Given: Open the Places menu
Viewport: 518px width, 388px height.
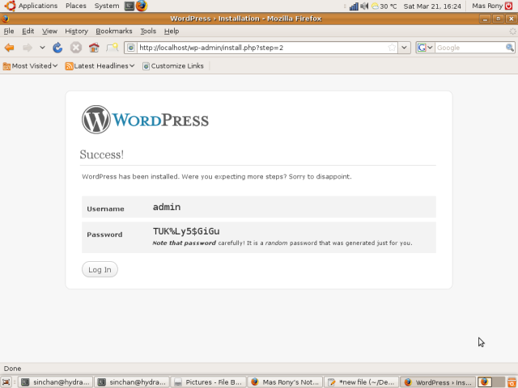Looking at the screenshot, I should 76,6.
